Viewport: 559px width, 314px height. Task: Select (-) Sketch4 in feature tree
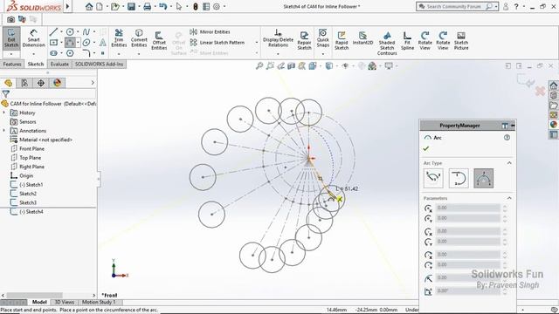pyautogui.click(x=31, y=211)
